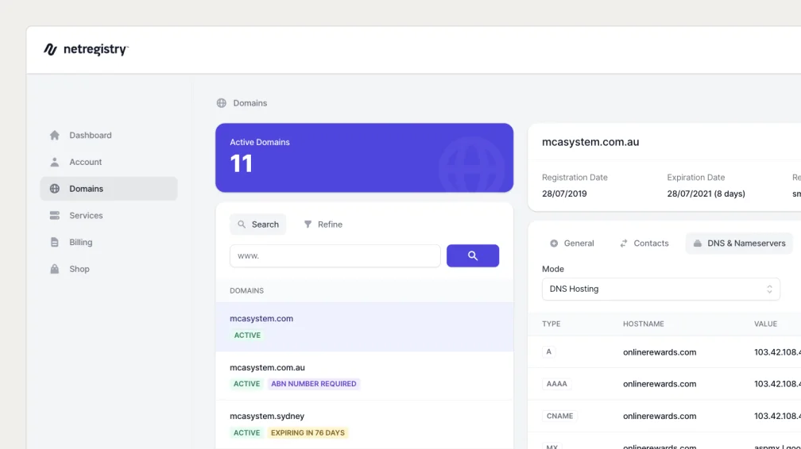Click the www. domain search field
Viewport: 801px width, 449px height.
(x=335, y=255)
